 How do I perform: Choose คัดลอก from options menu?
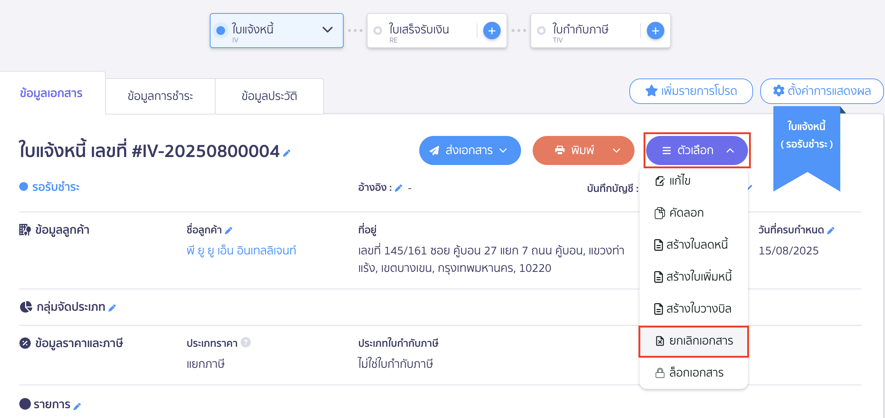(694, 213)
